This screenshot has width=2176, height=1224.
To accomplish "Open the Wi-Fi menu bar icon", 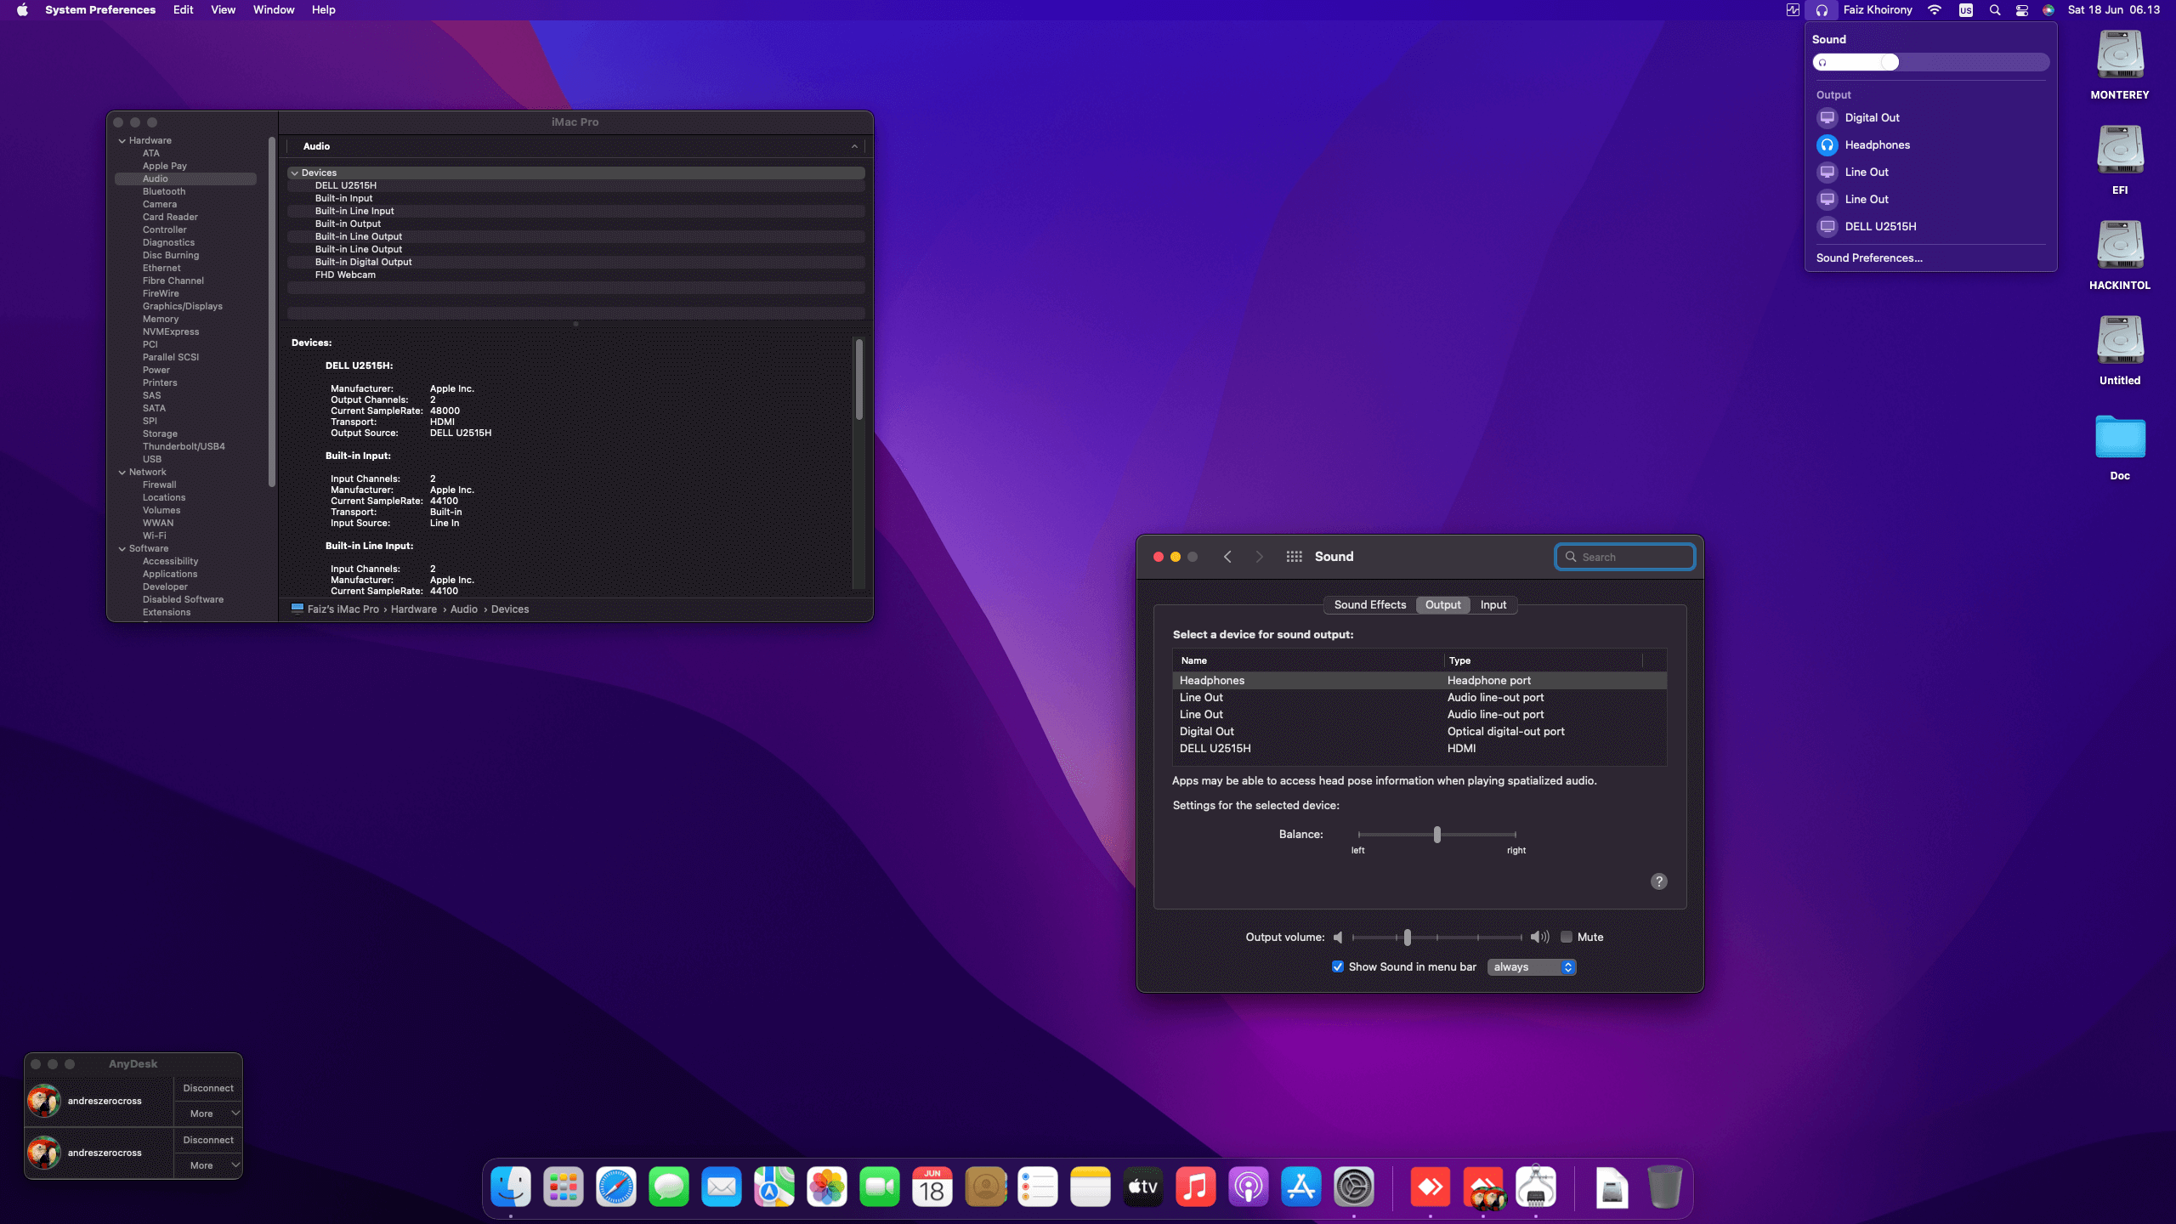I will (1935, 10).
